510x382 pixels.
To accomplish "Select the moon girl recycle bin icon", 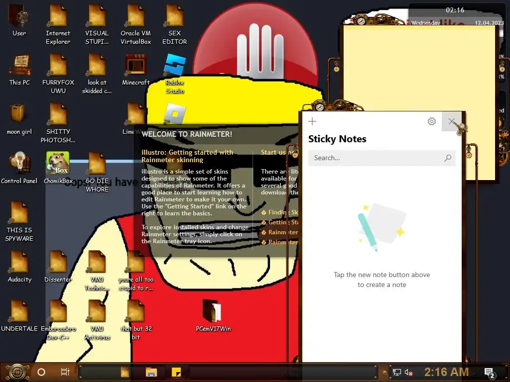I will point(19,118).
